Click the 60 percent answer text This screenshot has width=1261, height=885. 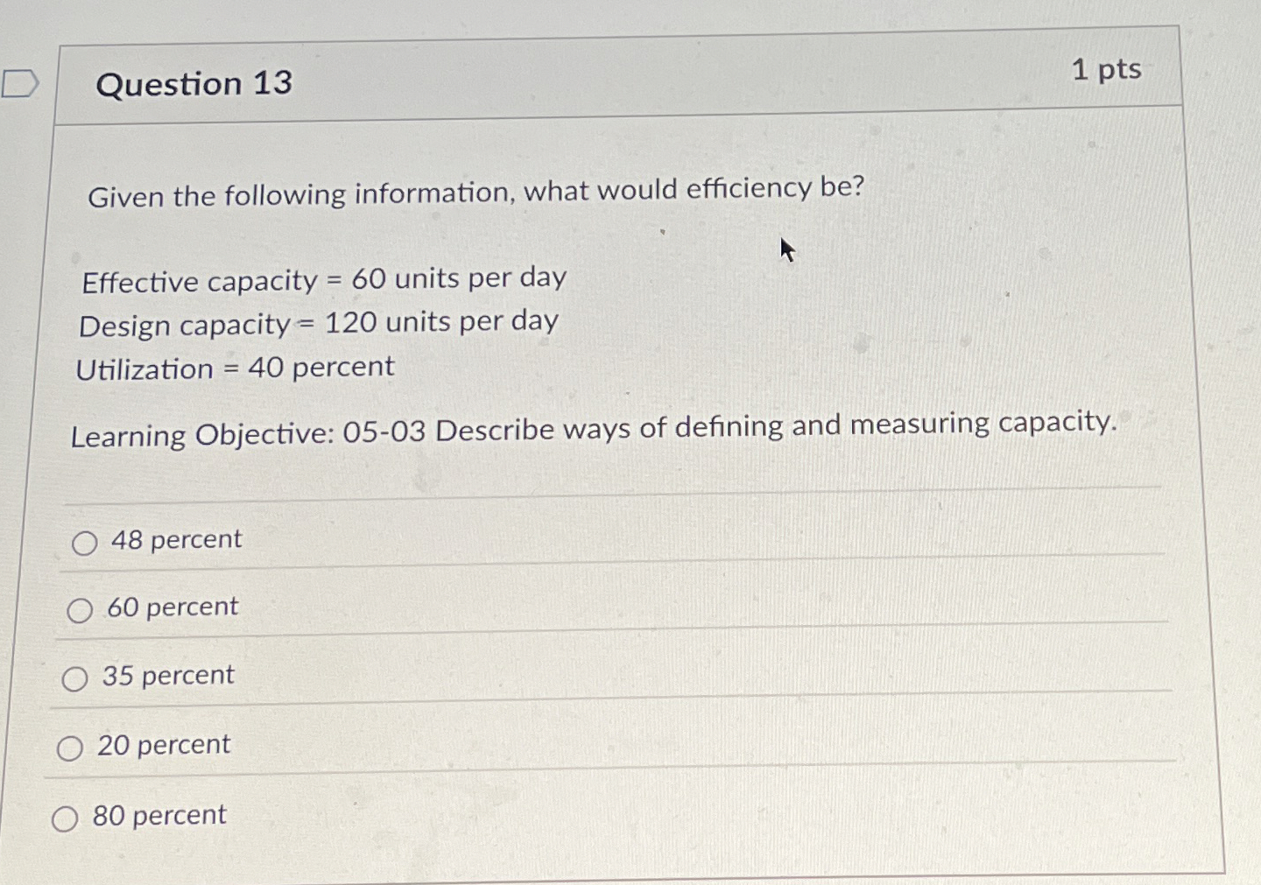(173, 608)
